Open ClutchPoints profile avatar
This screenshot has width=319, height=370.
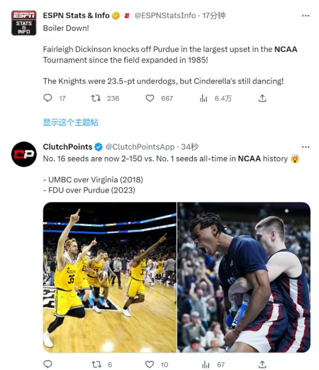(24, 154)
